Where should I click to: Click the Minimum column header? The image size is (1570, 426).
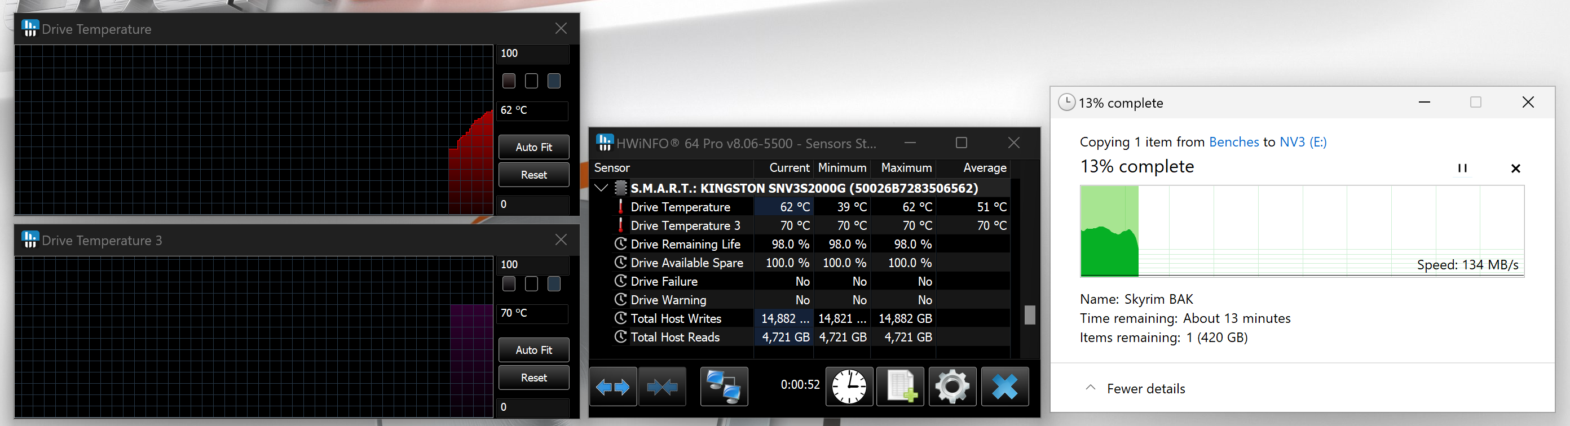coord(842,168)
